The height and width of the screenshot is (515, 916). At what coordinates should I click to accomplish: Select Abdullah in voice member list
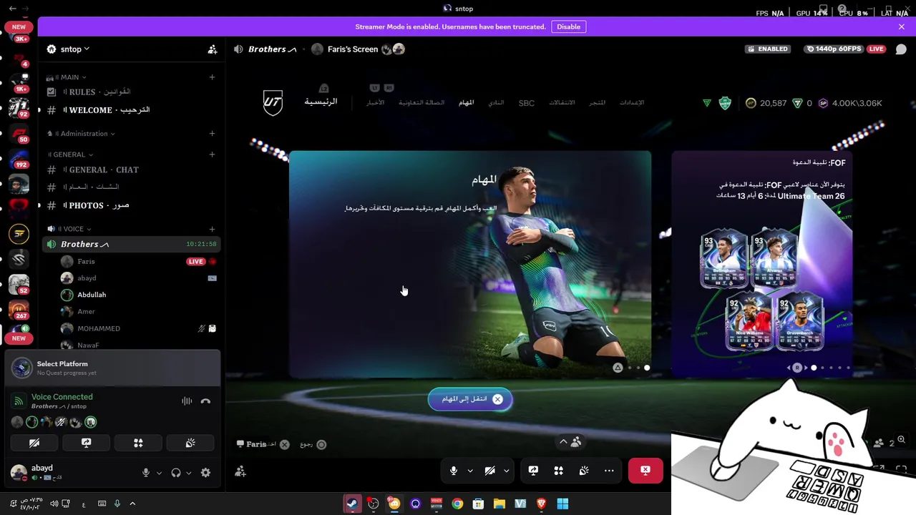[x=138, y=295]
